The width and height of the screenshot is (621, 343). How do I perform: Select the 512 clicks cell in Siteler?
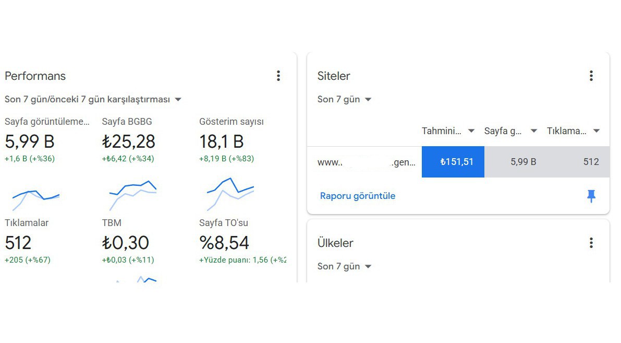[579, 162]
